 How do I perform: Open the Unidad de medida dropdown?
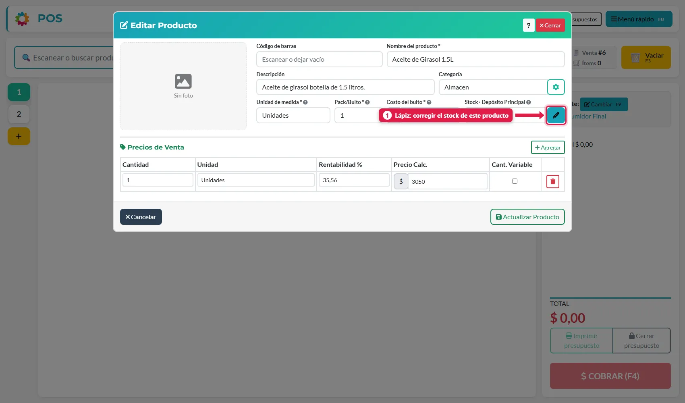pos(293,115)
